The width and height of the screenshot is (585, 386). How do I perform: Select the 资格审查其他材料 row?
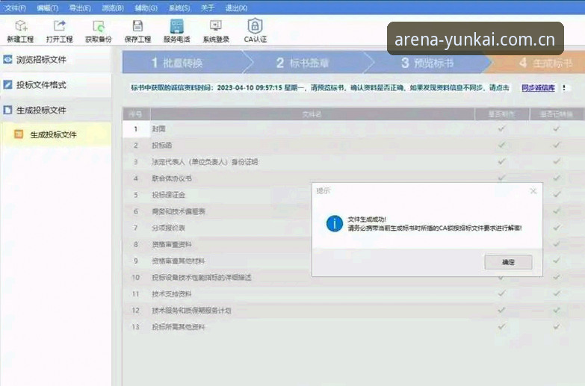[x=217, y=261]
